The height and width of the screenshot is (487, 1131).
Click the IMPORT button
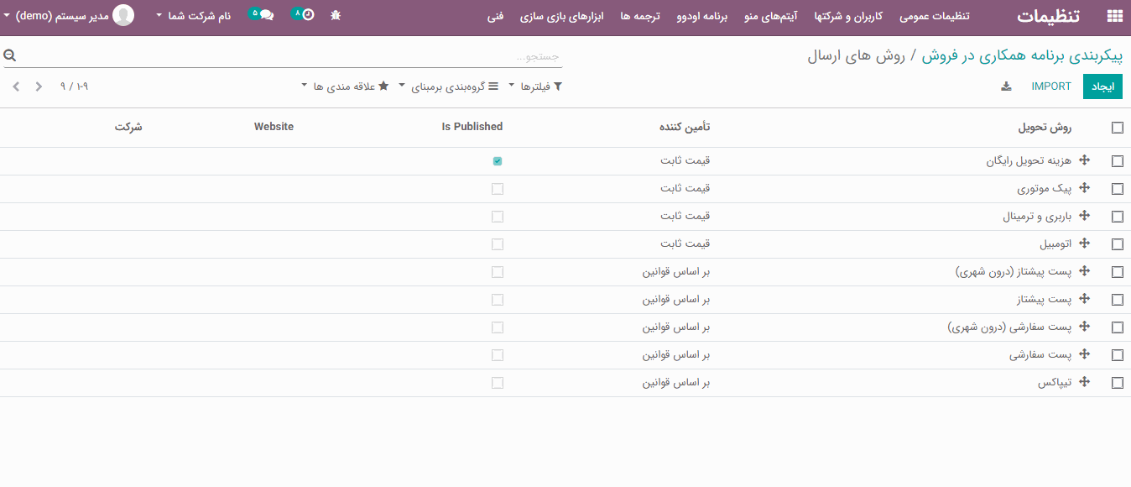[1051, 86]
